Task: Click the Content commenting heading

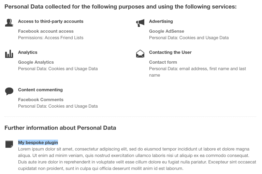Action: (x=40, y=90)
